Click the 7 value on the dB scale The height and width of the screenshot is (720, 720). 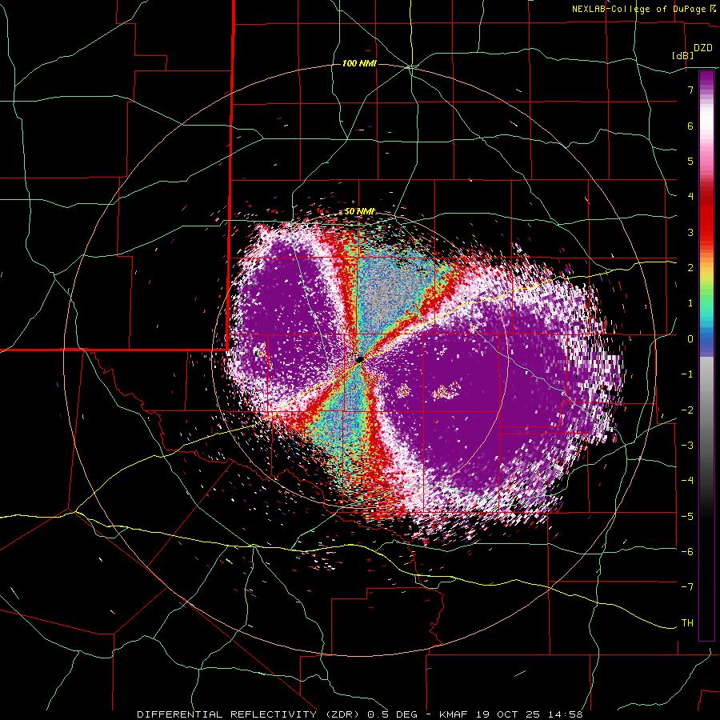[690, 90]
